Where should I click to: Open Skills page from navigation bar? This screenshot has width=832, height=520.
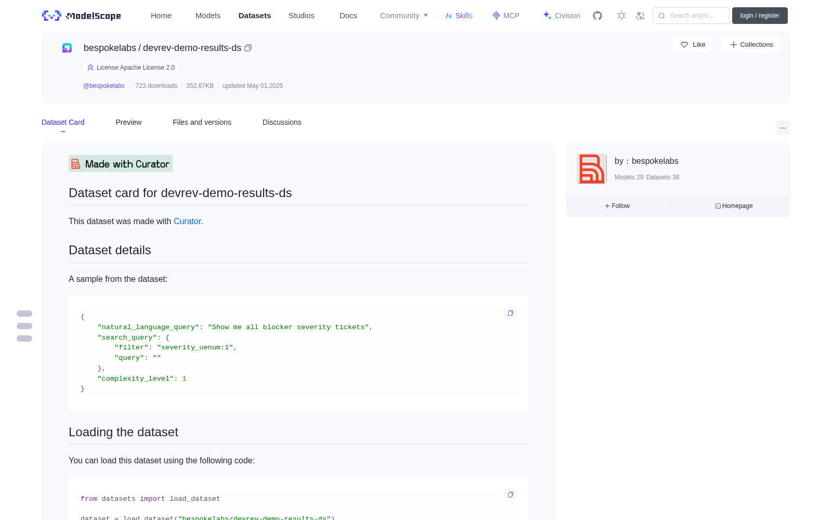coord(459,16)
